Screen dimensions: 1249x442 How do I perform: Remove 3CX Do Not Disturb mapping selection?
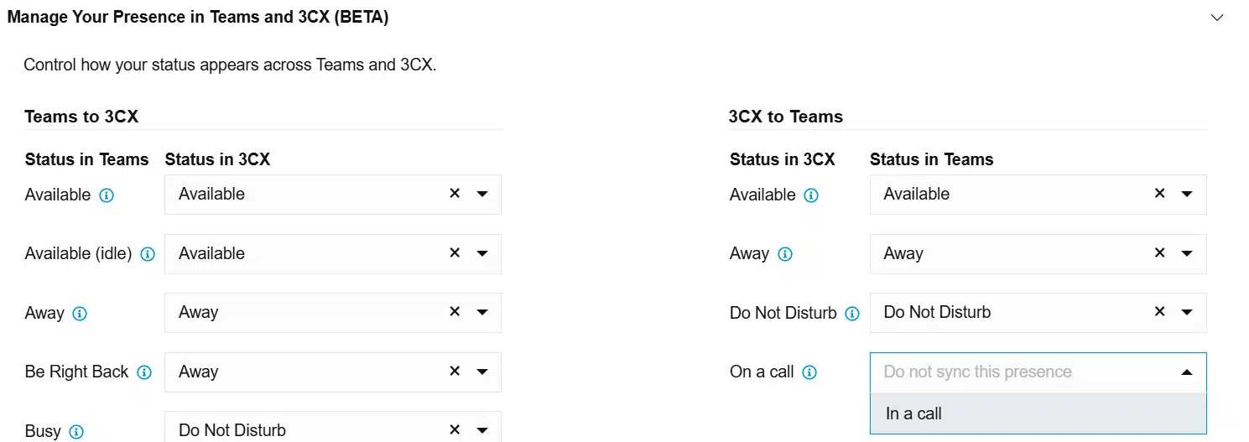click(x=1159, y=311)
